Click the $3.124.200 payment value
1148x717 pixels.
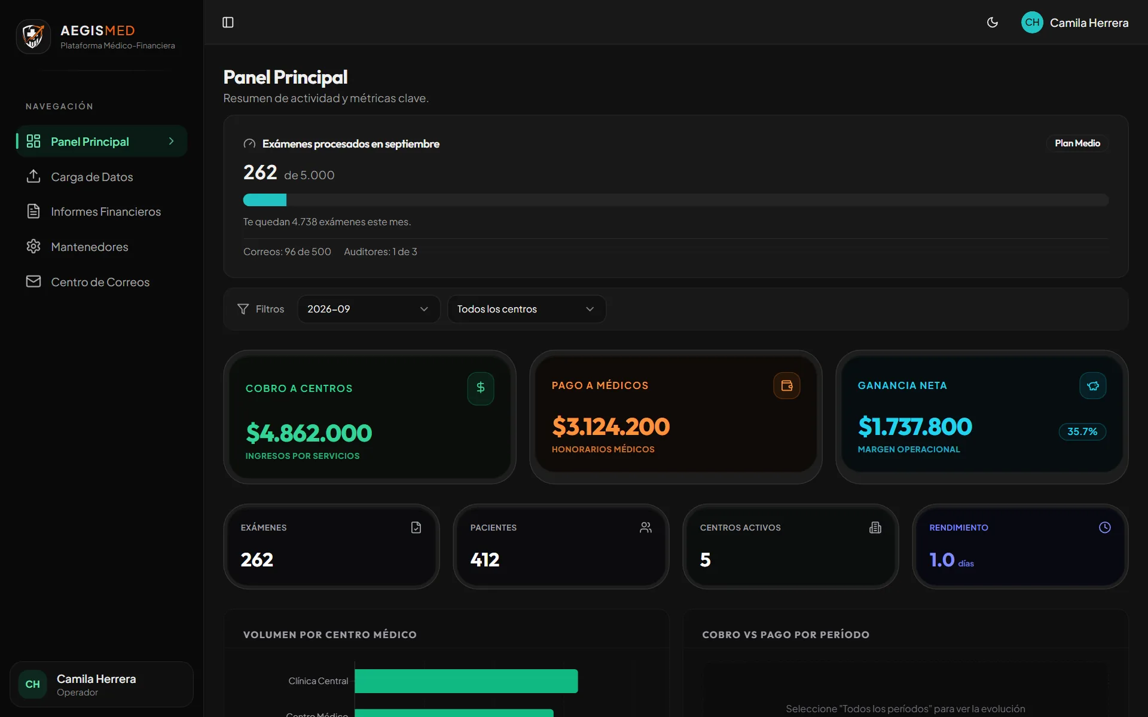click(x=610, y=427)
